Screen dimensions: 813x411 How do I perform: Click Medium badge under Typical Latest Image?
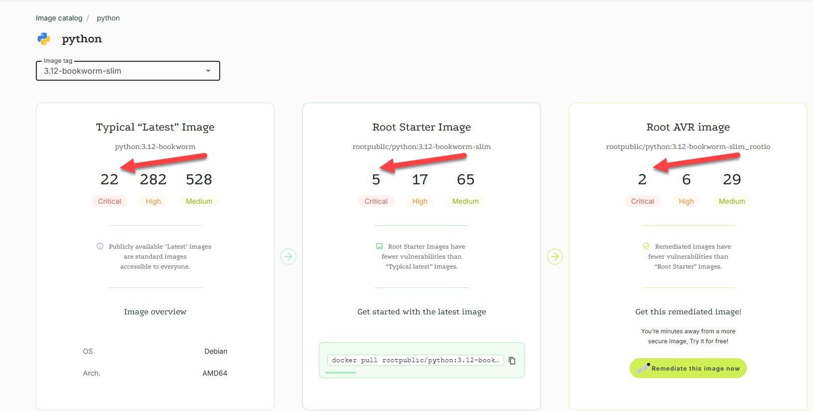(x=199, y=201)
